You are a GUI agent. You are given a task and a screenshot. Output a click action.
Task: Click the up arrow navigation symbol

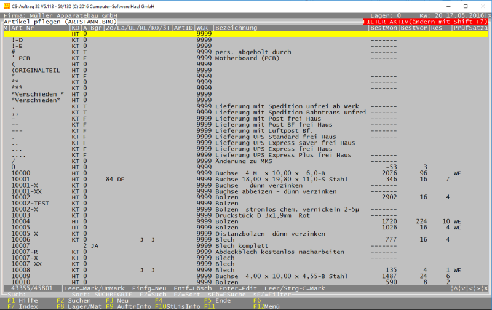[456, 288]
